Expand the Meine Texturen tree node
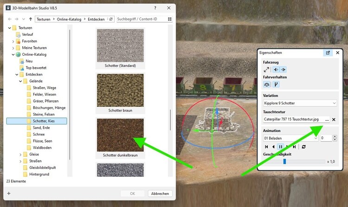Screen dimensions: 348x207 pos(13,47)
